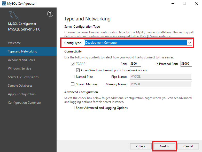Click the Advanced Configuration section heading
This screenshot has height=152, width=202.
pos(81,92)
